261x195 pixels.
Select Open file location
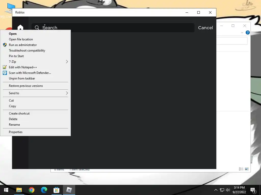(35, 39)
